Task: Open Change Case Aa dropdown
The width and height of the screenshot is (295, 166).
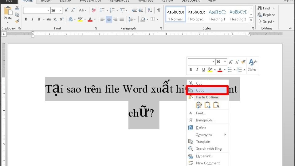Action: coord(83,10)
